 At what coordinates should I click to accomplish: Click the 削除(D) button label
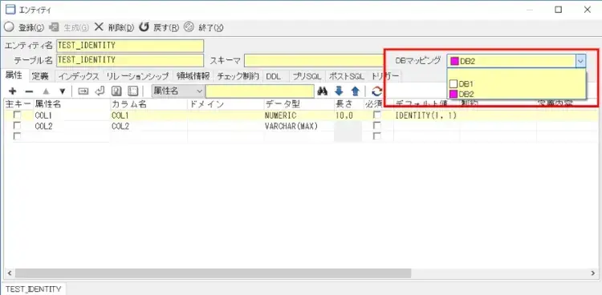(x=121, y=27)
